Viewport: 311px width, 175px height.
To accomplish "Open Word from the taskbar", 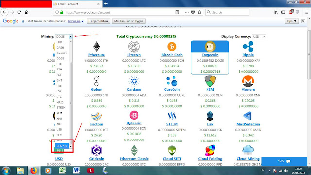I will point(76,171).
